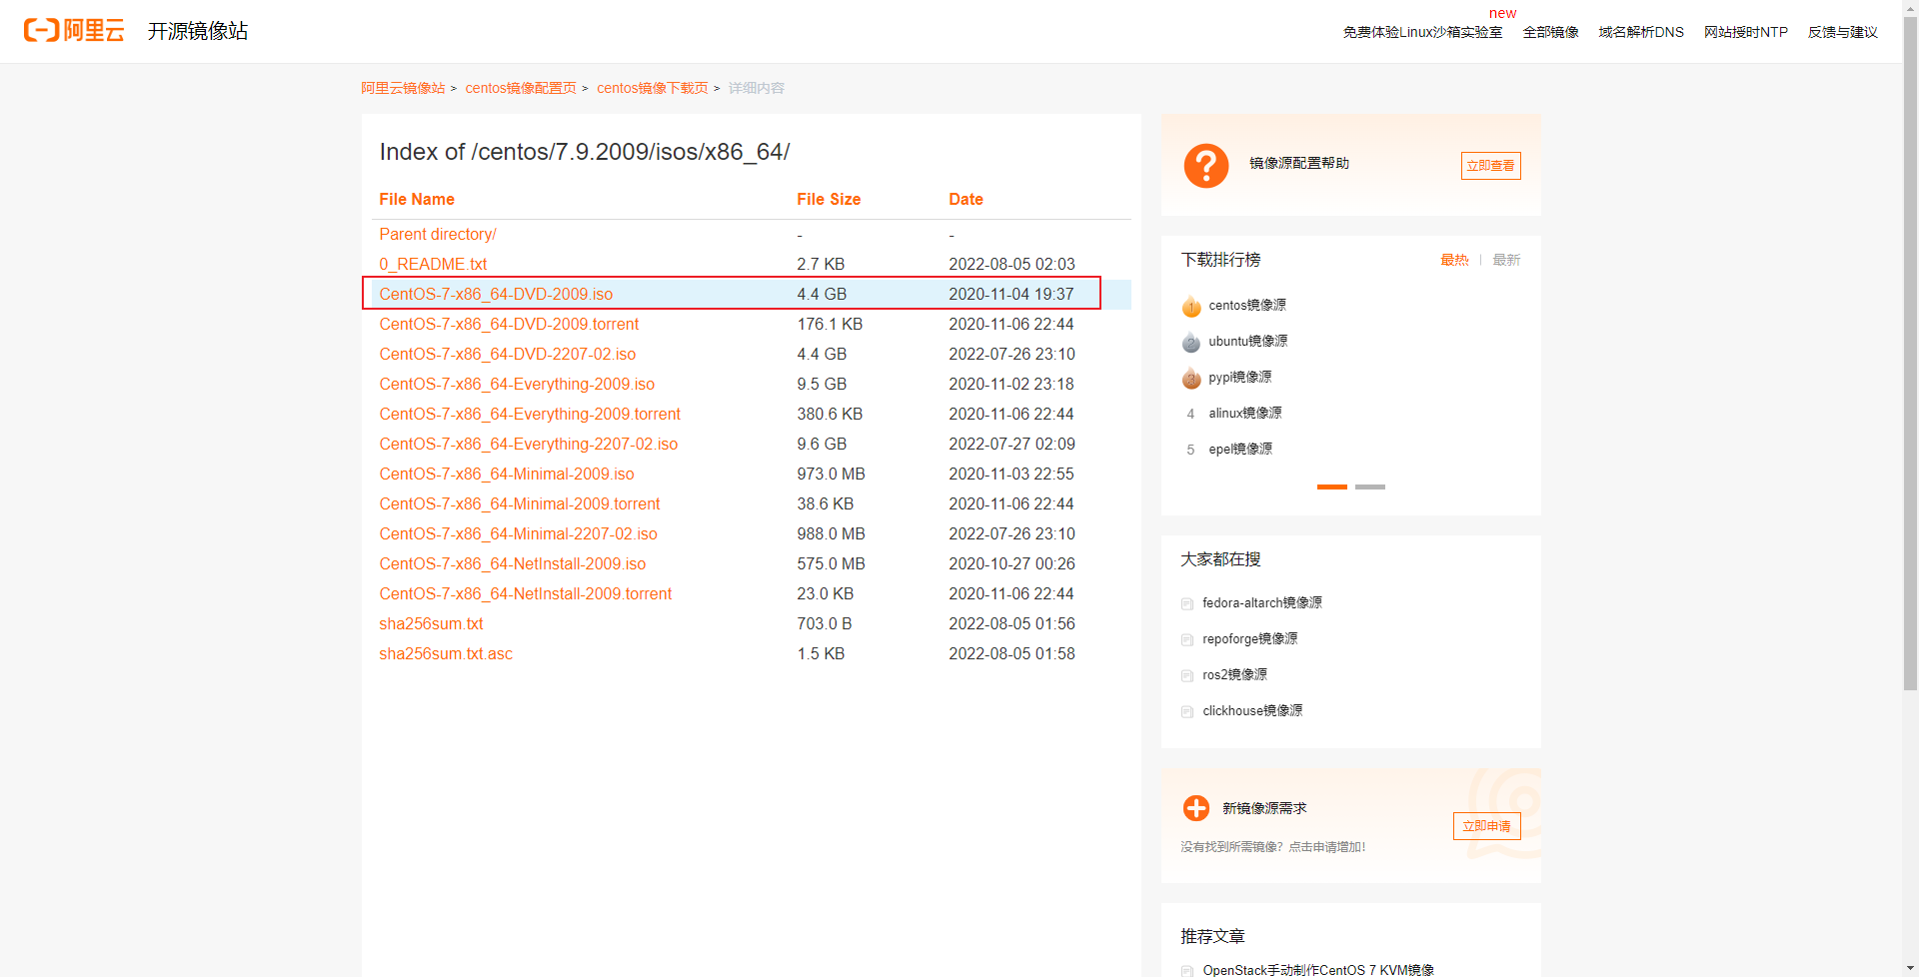The width and height of the screenshot is (1919, 977).
Task: Download CentOS-7-x86_64-Minimal-2009.torrent
Action: pos(520,503)
